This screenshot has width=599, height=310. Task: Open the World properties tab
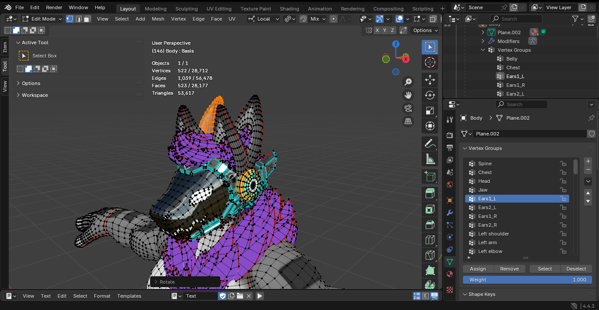coord(449,185)
